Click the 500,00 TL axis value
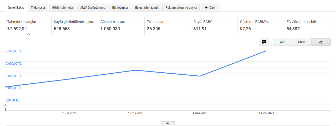This screenshot has height=126, width=336. (x=12, y=100)
